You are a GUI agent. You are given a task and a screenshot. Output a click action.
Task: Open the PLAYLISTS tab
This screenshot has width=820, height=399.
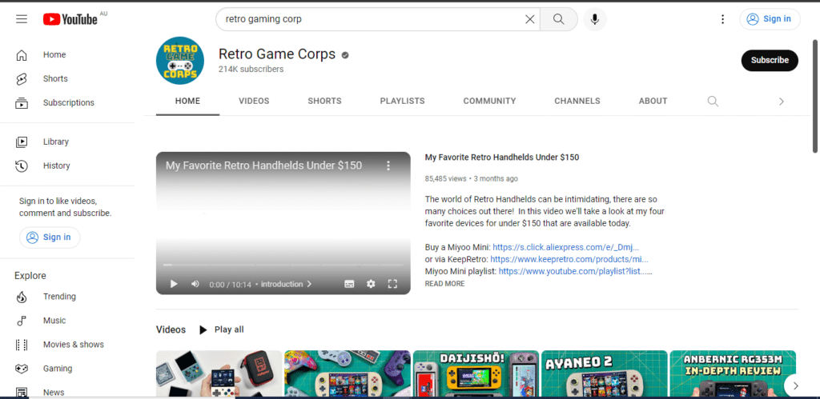(402, 102)
